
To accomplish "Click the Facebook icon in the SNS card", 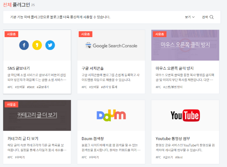I will [x=24, y=45].
